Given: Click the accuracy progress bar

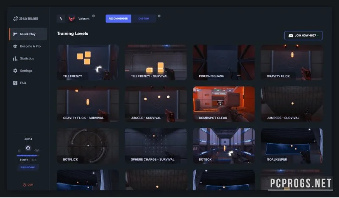Looking at the screenshot, I should pyautogui.click(x=28, y=156).
